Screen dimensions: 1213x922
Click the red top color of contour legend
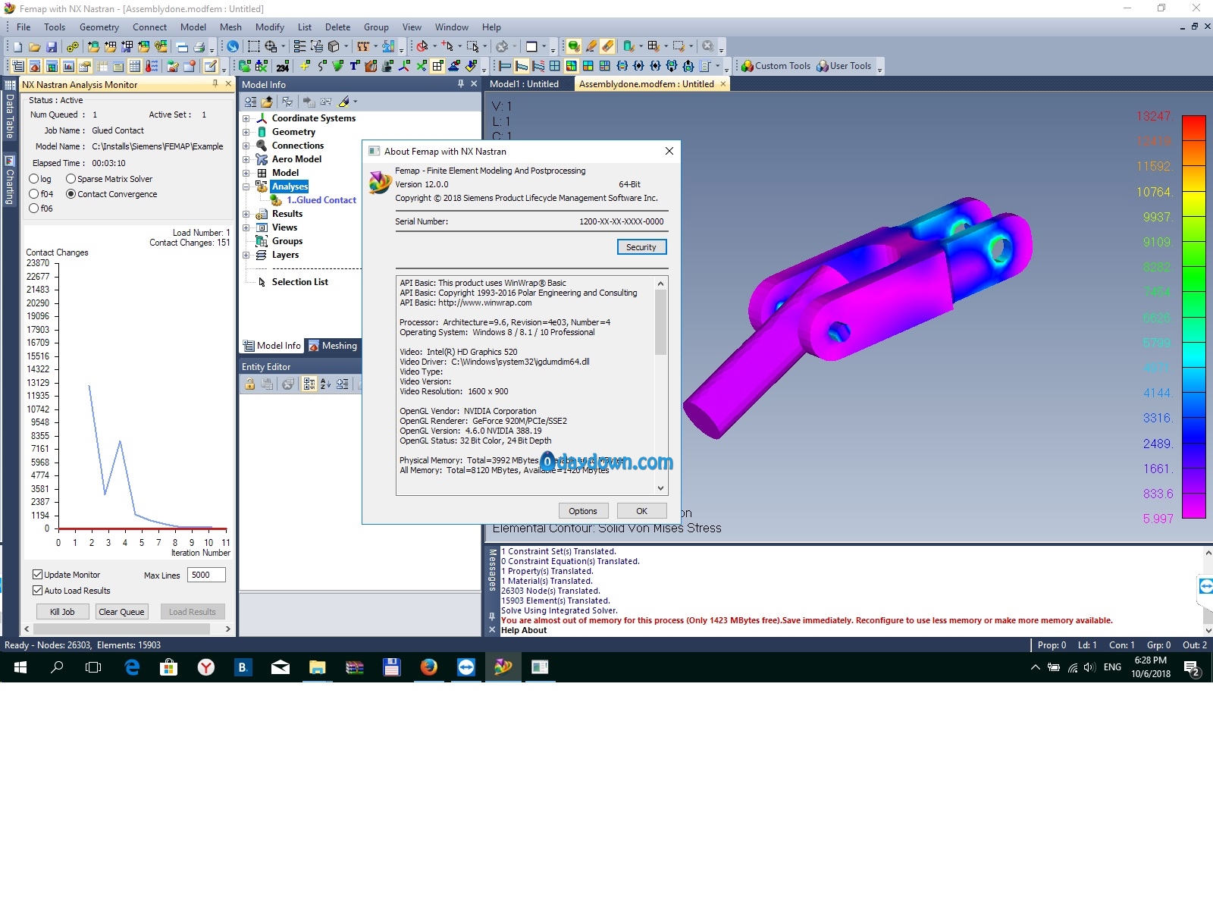1193,127
